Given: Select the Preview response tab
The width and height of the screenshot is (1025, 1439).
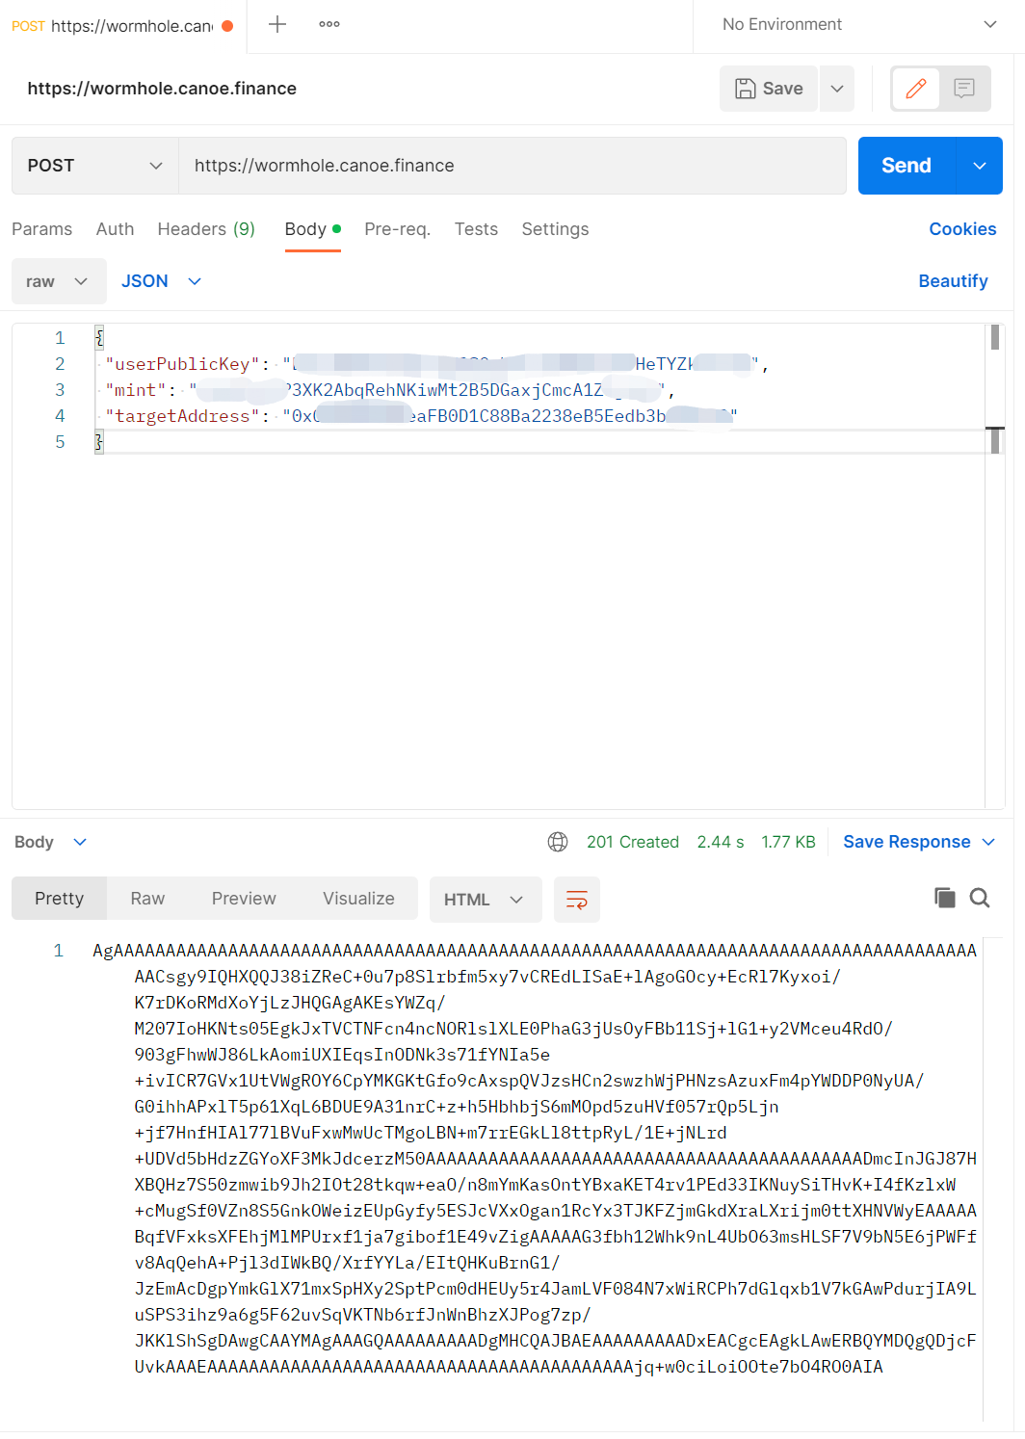Looking at the screenshot, I should (243, 898).
